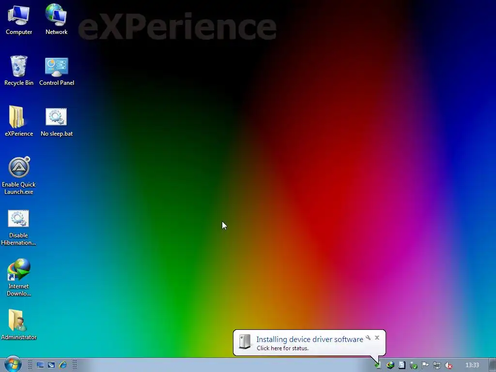Launch Internet Explorer from Quick Launch
Viewport: 496px width, 372px height.
click(x=63, y=365)
